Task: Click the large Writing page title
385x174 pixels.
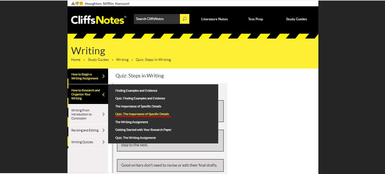Action: [88, 51]
